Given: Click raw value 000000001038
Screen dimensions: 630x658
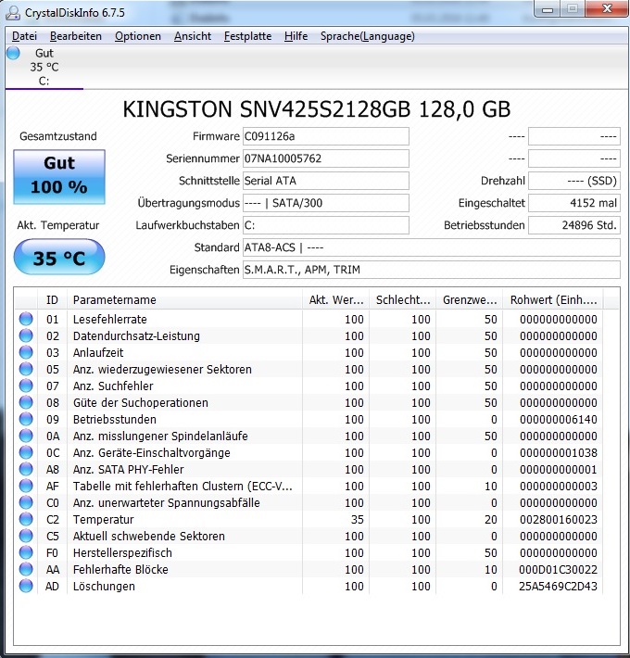Looking at the screenshot, I should pyautogui.click(x=559, y=453).
